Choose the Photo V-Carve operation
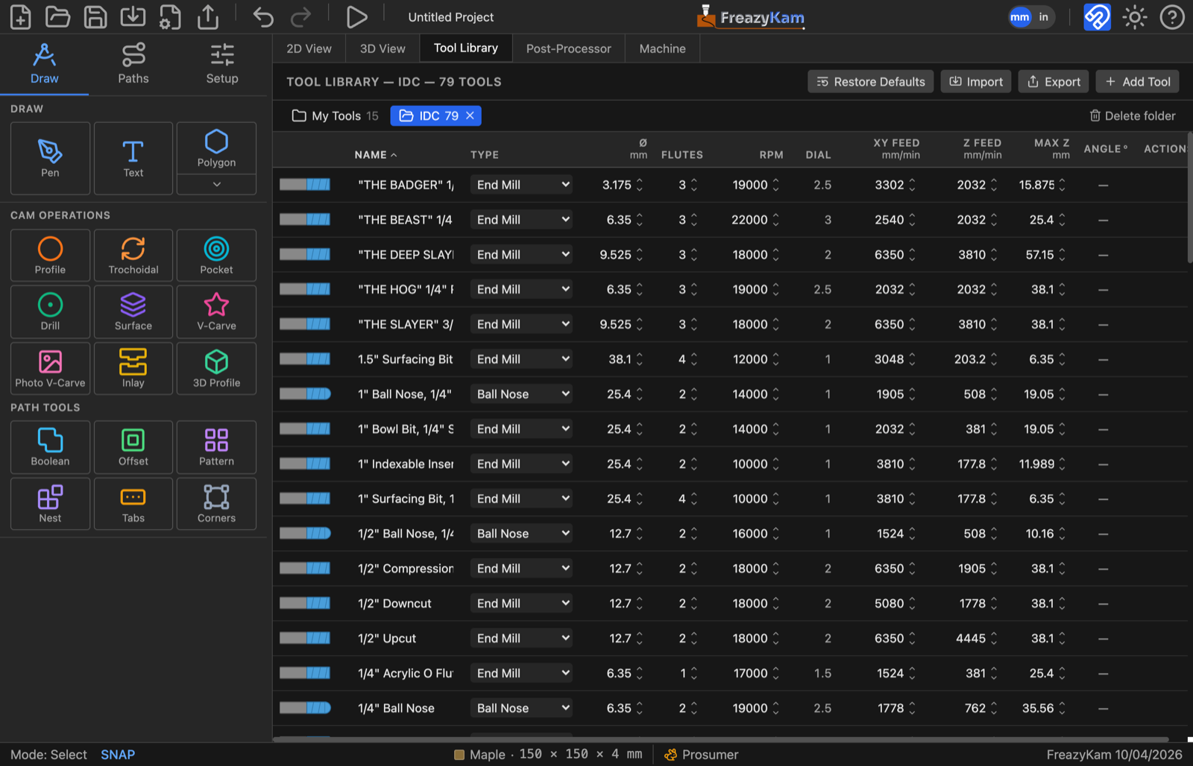This screenshot has height=766, width=1193. point(50,368)
